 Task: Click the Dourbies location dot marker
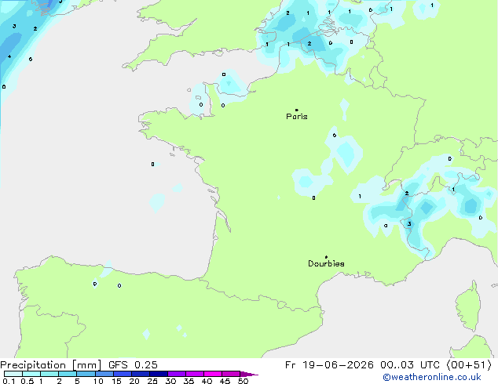point(326,257)
